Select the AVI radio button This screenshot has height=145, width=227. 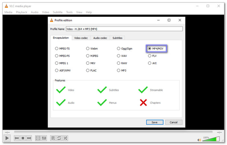(149, 63)
